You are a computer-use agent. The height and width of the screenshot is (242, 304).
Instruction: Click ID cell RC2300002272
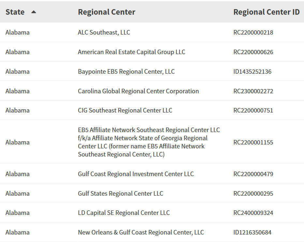253,91
